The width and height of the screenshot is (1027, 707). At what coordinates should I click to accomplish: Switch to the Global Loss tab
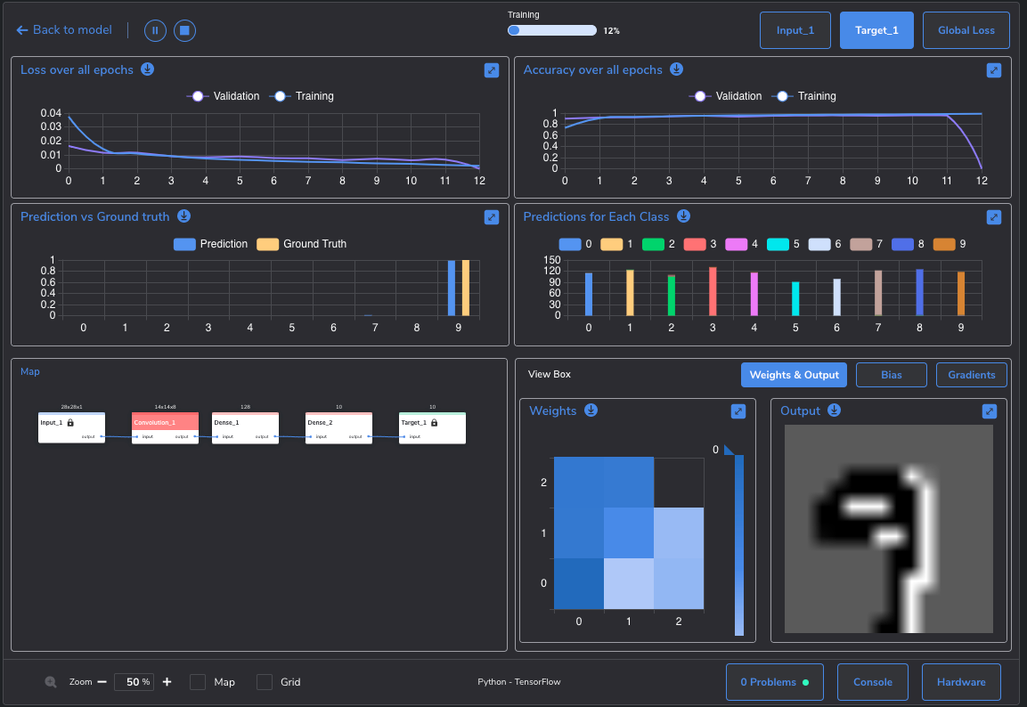pos(966,30)
